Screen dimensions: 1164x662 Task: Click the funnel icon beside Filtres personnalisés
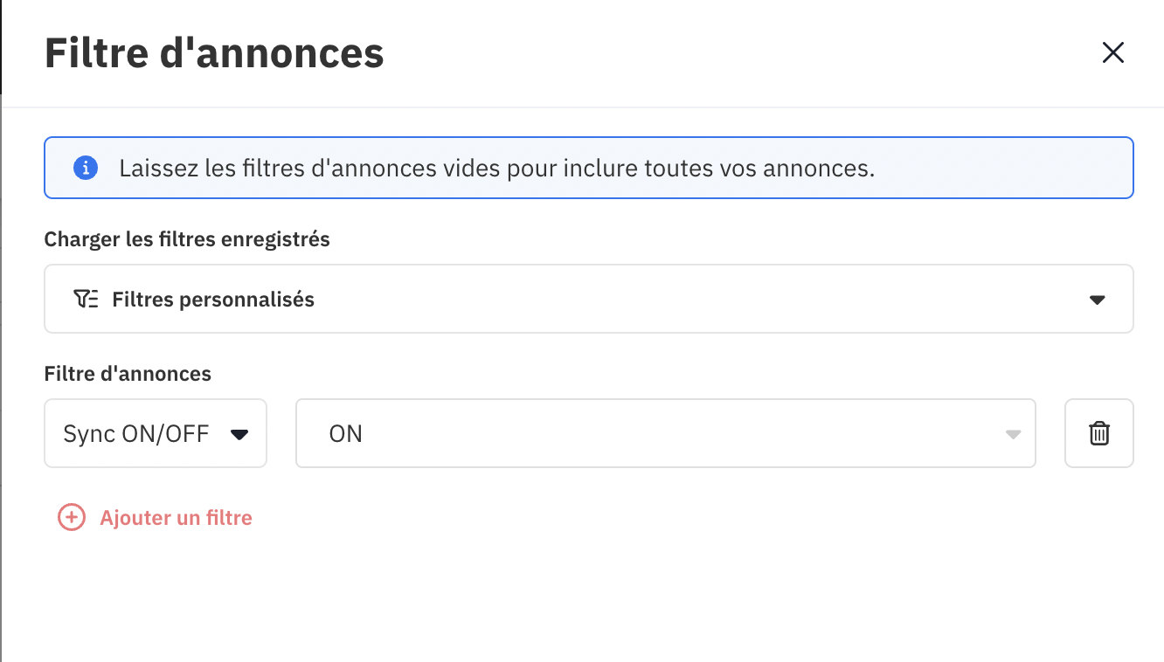(x=86, y=300)
